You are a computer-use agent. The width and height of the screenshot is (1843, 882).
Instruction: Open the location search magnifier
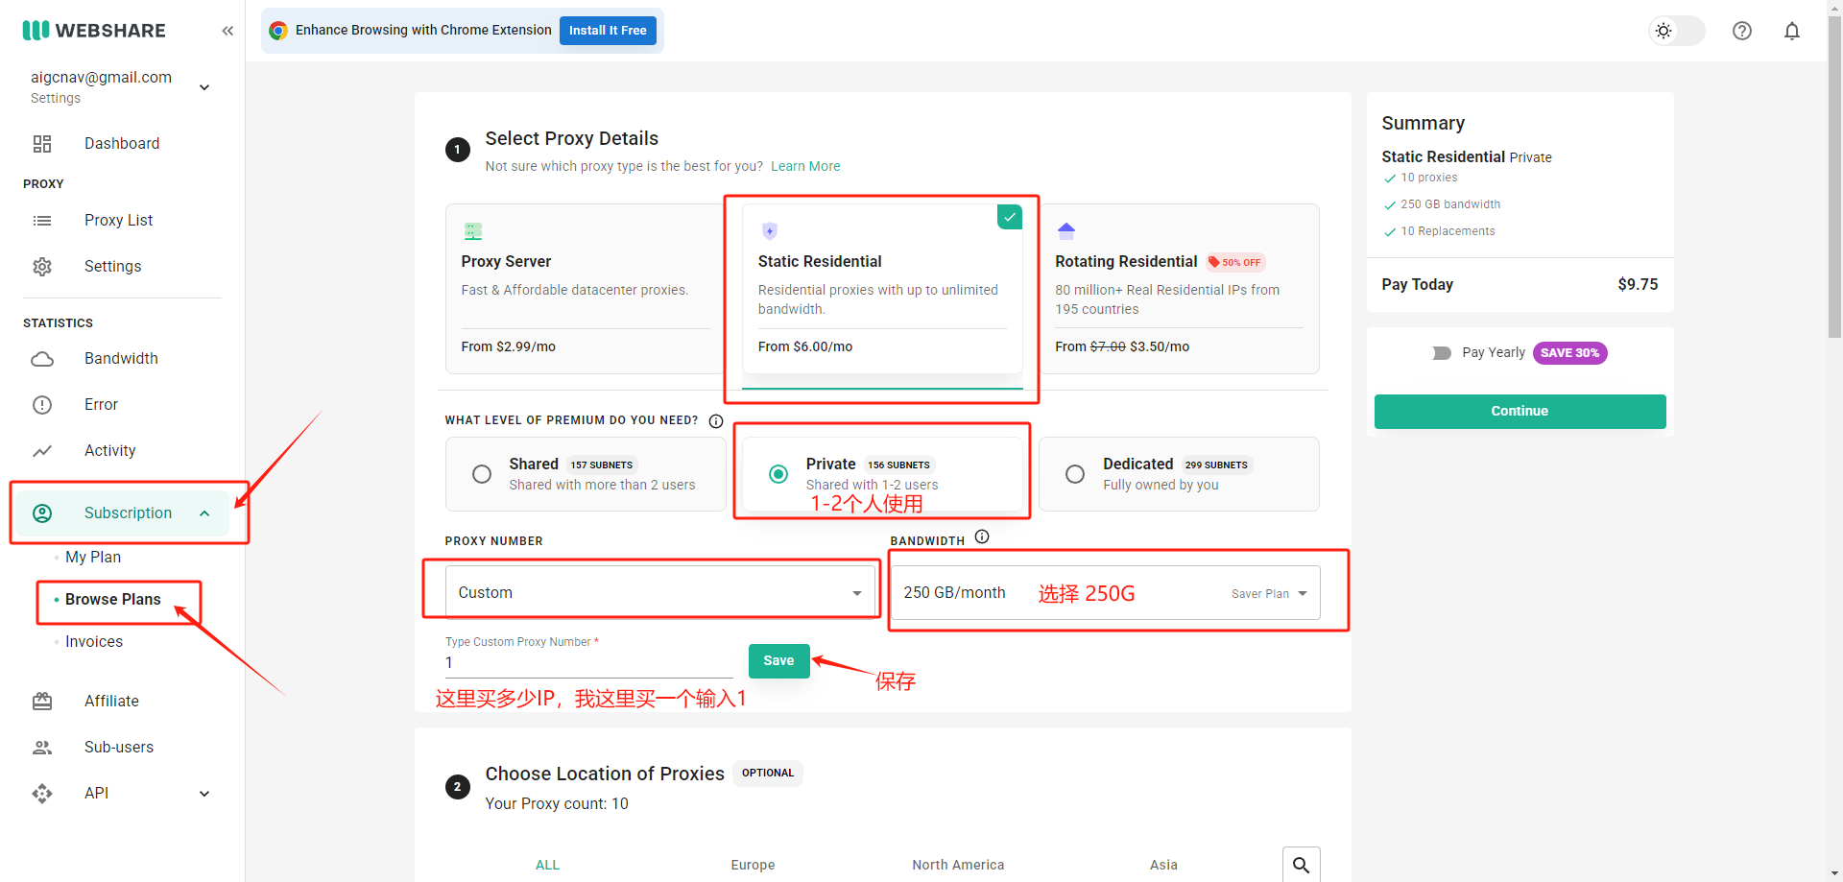pyautogui.click(x=1302, y=865)
